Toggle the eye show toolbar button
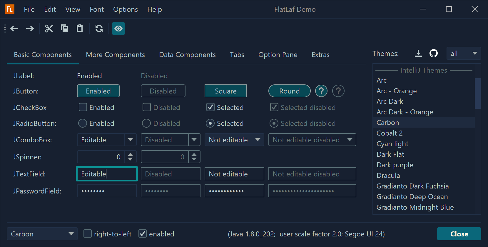 (118, 29)
